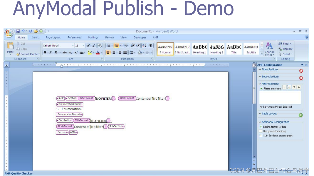Click the Paste clipboard icon

point(10,45)
